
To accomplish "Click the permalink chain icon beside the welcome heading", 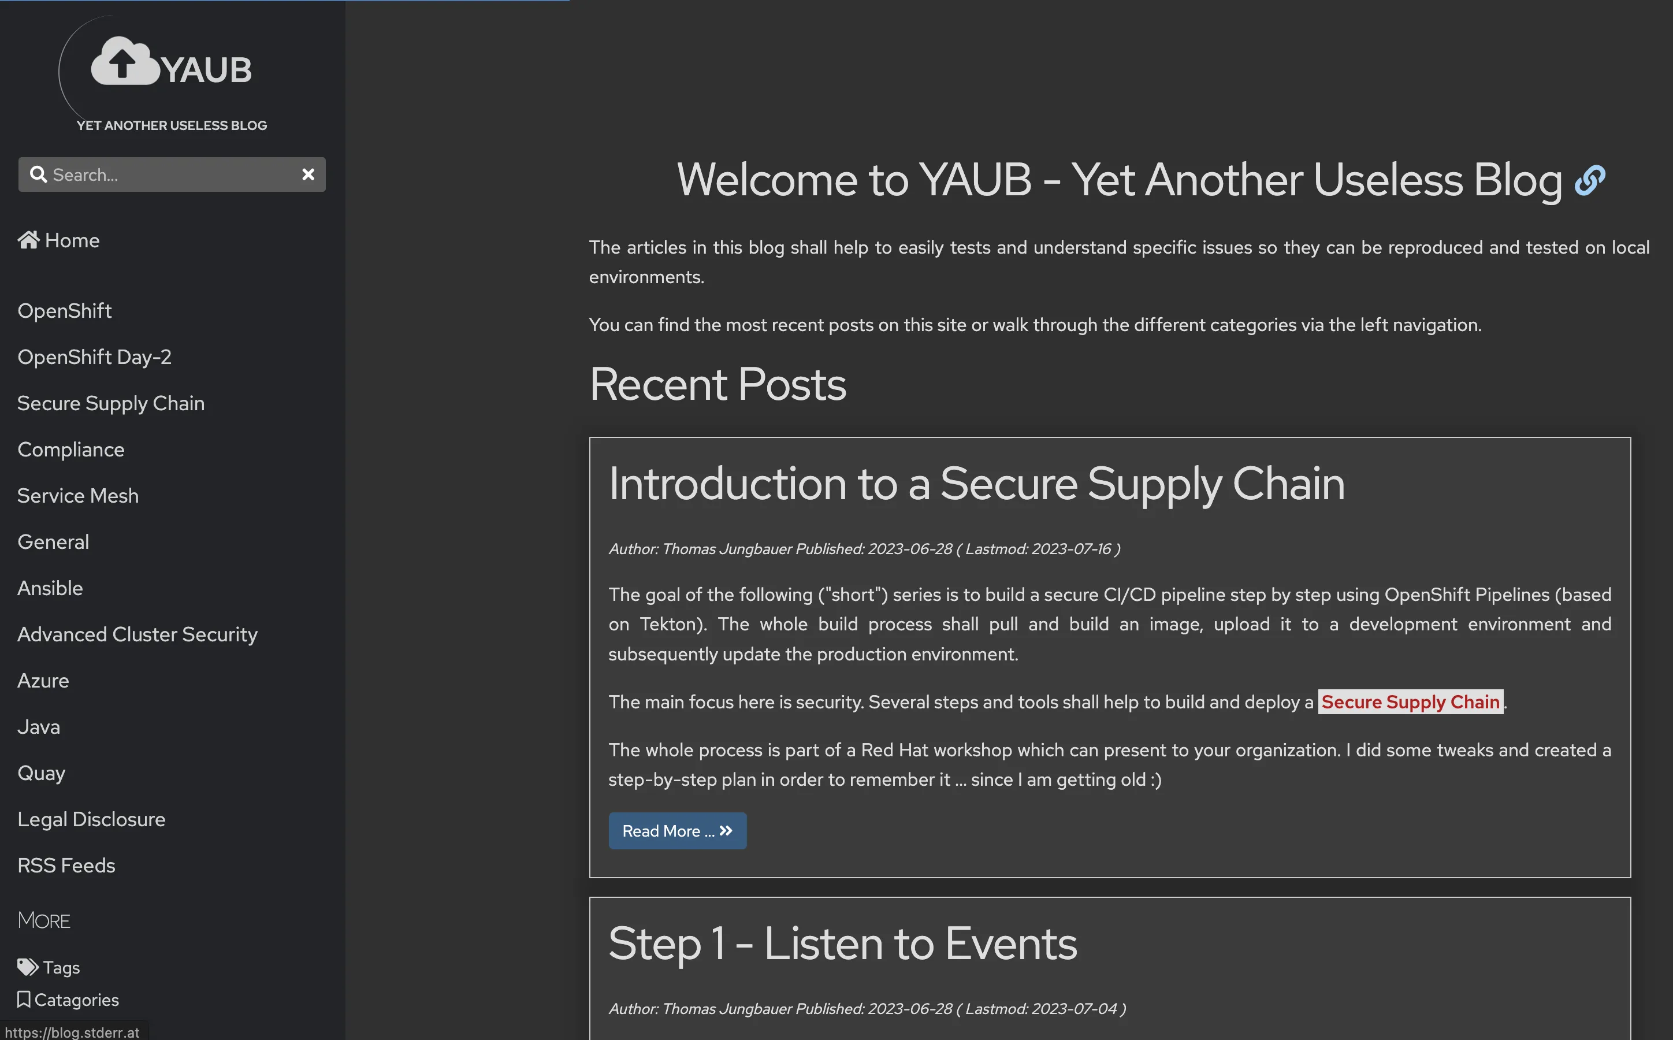I will [x=1590, y=180].
